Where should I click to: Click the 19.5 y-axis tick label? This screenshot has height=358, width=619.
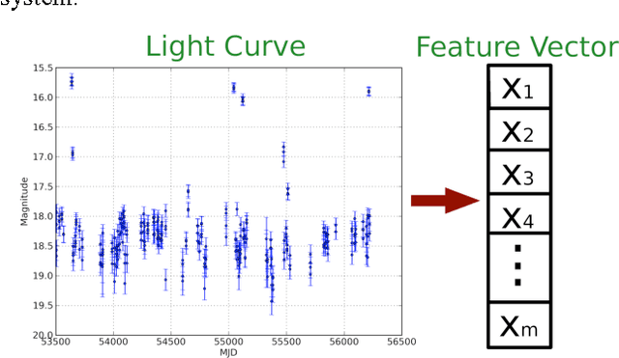pyautogui.click(x=43, y=306)
